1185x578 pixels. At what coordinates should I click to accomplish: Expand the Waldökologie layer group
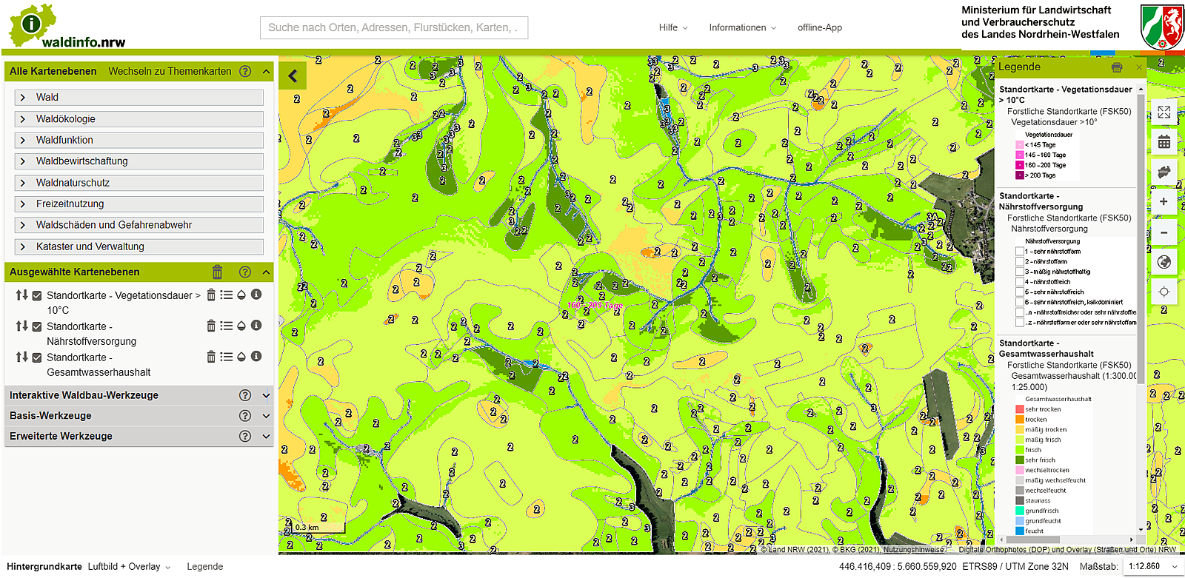23,119
